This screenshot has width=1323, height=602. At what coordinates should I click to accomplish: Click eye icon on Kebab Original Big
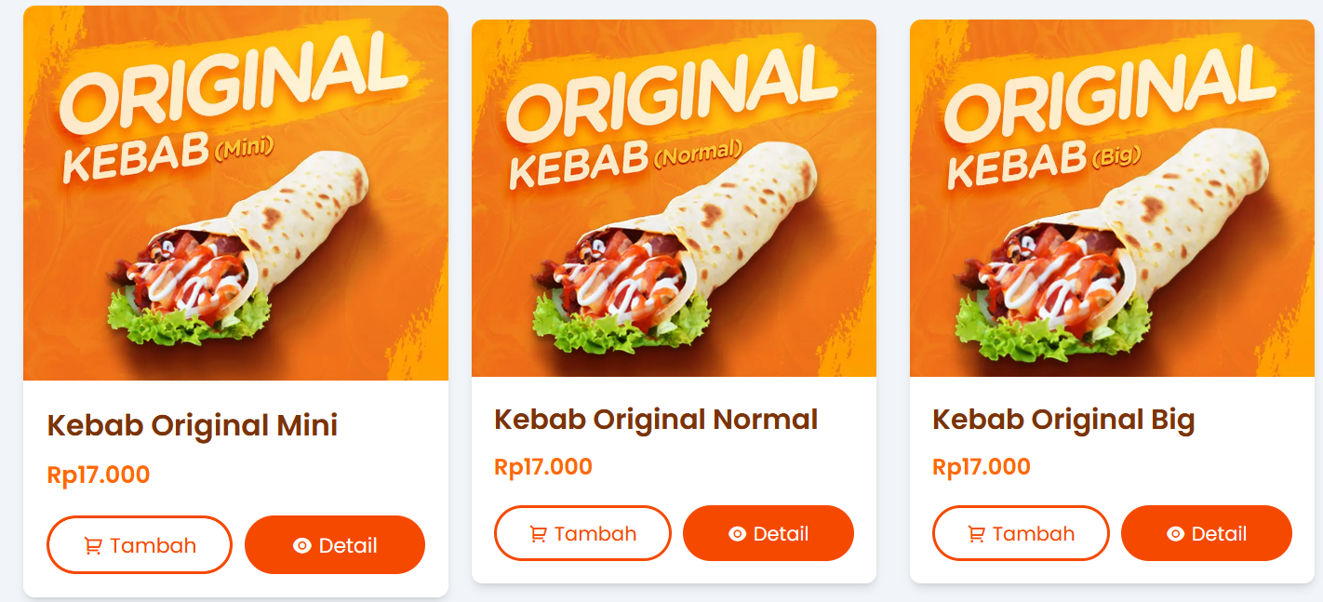(x=1175, y=534)
